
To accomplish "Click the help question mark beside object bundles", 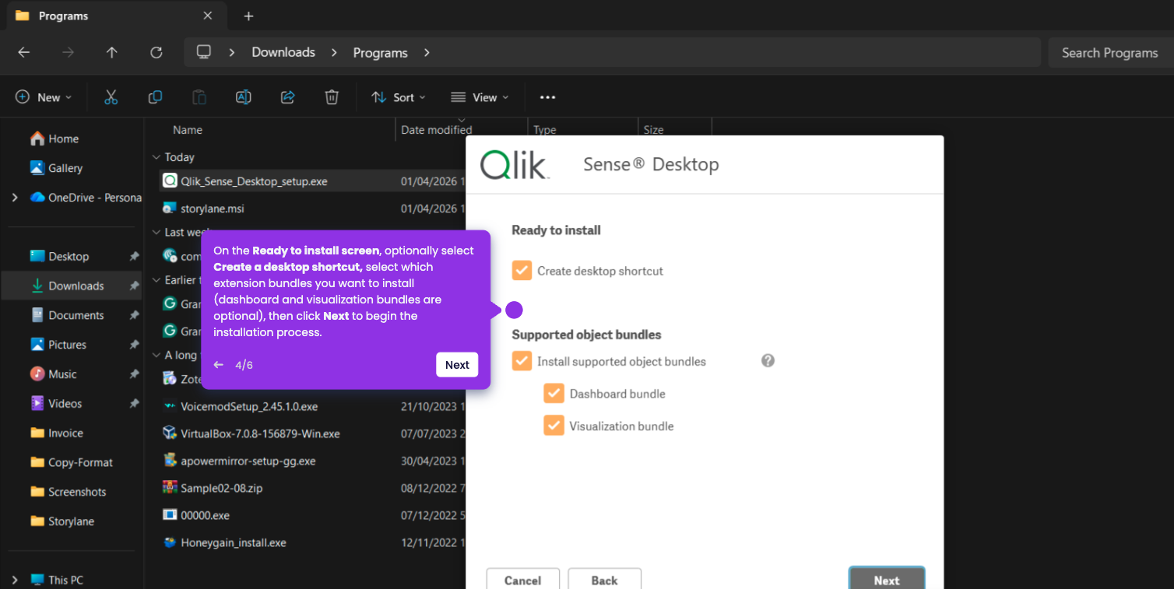I will click(768, 361).
